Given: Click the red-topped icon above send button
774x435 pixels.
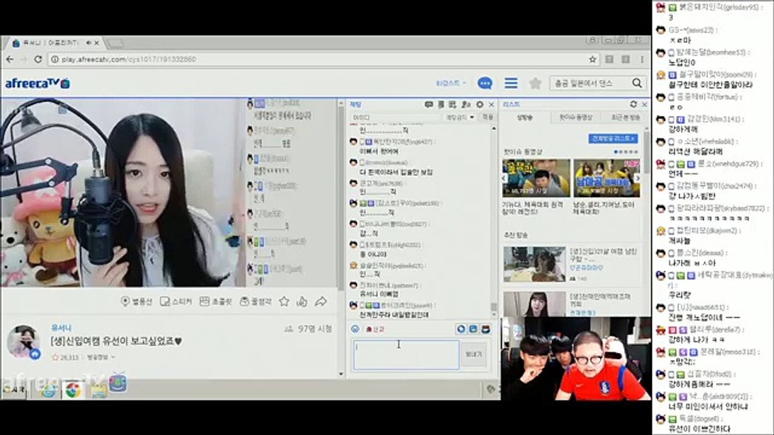Looking at the screenshot, I should 485,329.
